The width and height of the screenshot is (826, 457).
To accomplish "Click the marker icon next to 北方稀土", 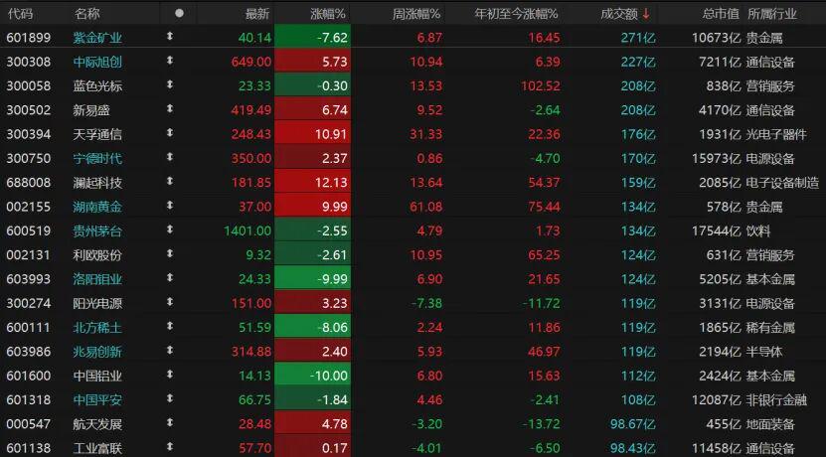I will point(170,327).
